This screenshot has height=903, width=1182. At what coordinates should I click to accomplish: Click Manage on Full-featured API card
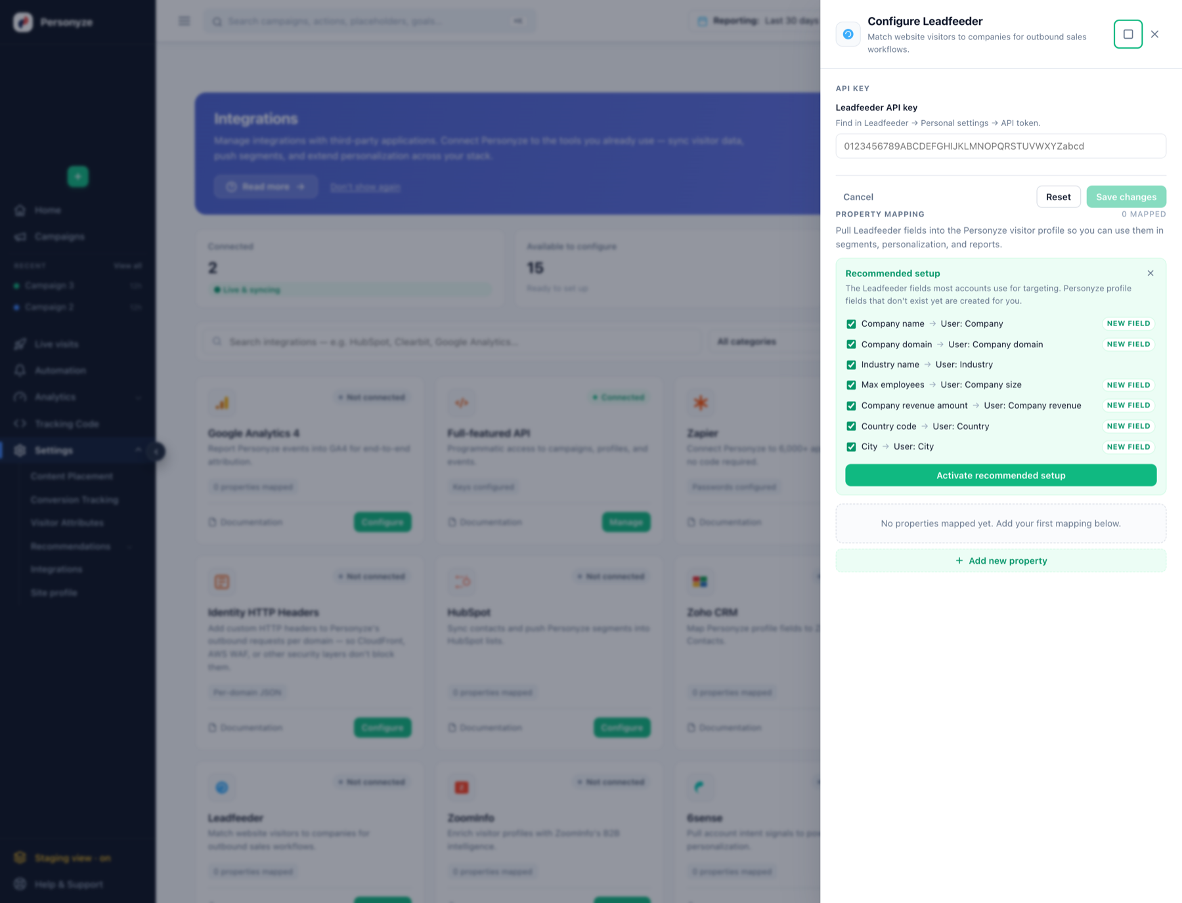tap(626, 522)
